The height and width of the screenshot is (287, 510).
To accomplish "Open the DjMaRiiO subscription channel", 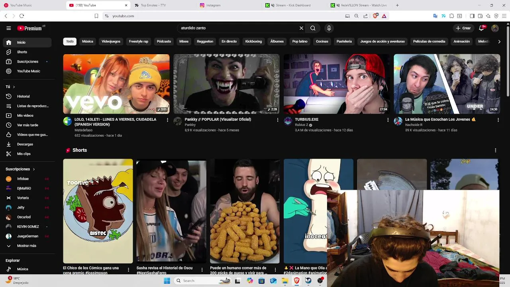I will coord(27,189).
